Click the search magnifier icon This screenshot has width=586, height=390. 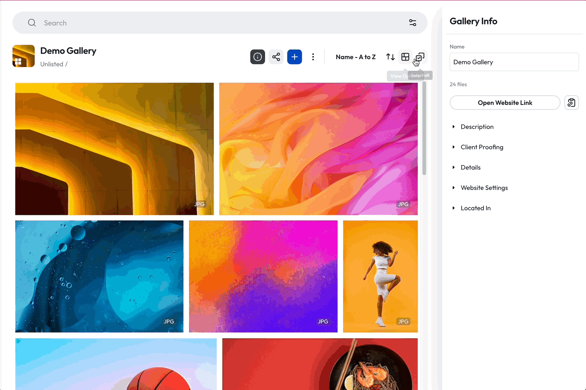(x=32, y=23)
